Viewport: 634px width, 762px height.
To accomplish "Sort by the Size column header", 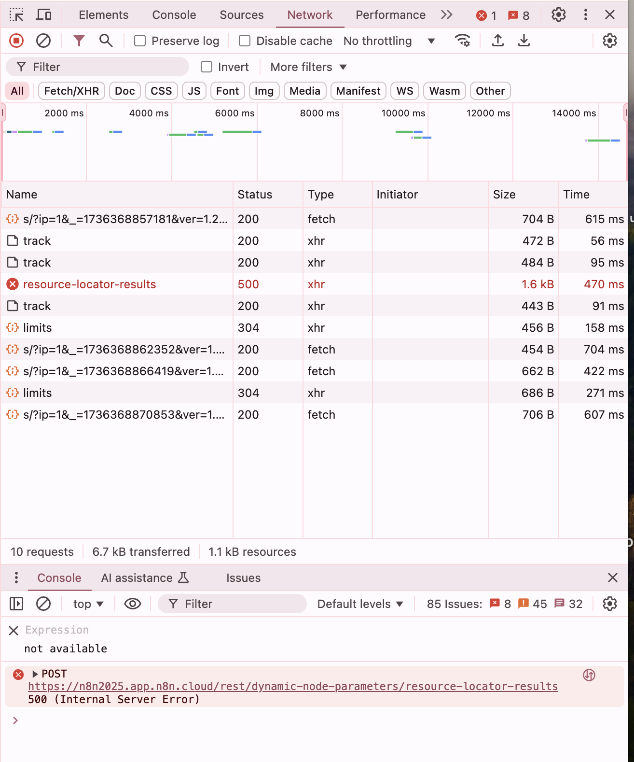I will tap(524, 195).
